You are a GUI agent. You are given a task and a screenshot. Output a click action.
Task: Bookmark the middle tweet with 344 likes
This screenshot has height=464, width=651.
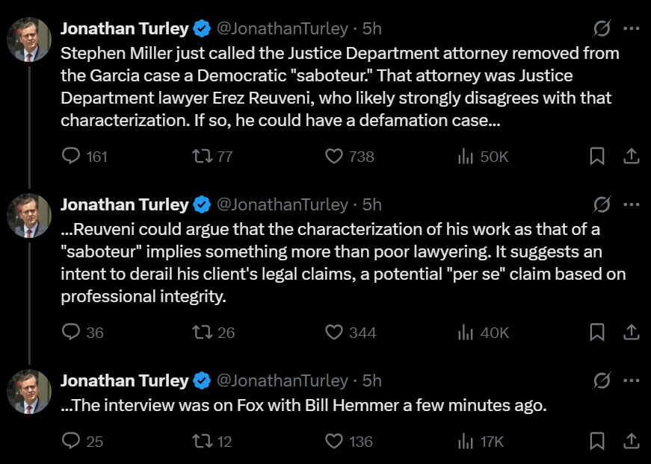tap(596, 333)
